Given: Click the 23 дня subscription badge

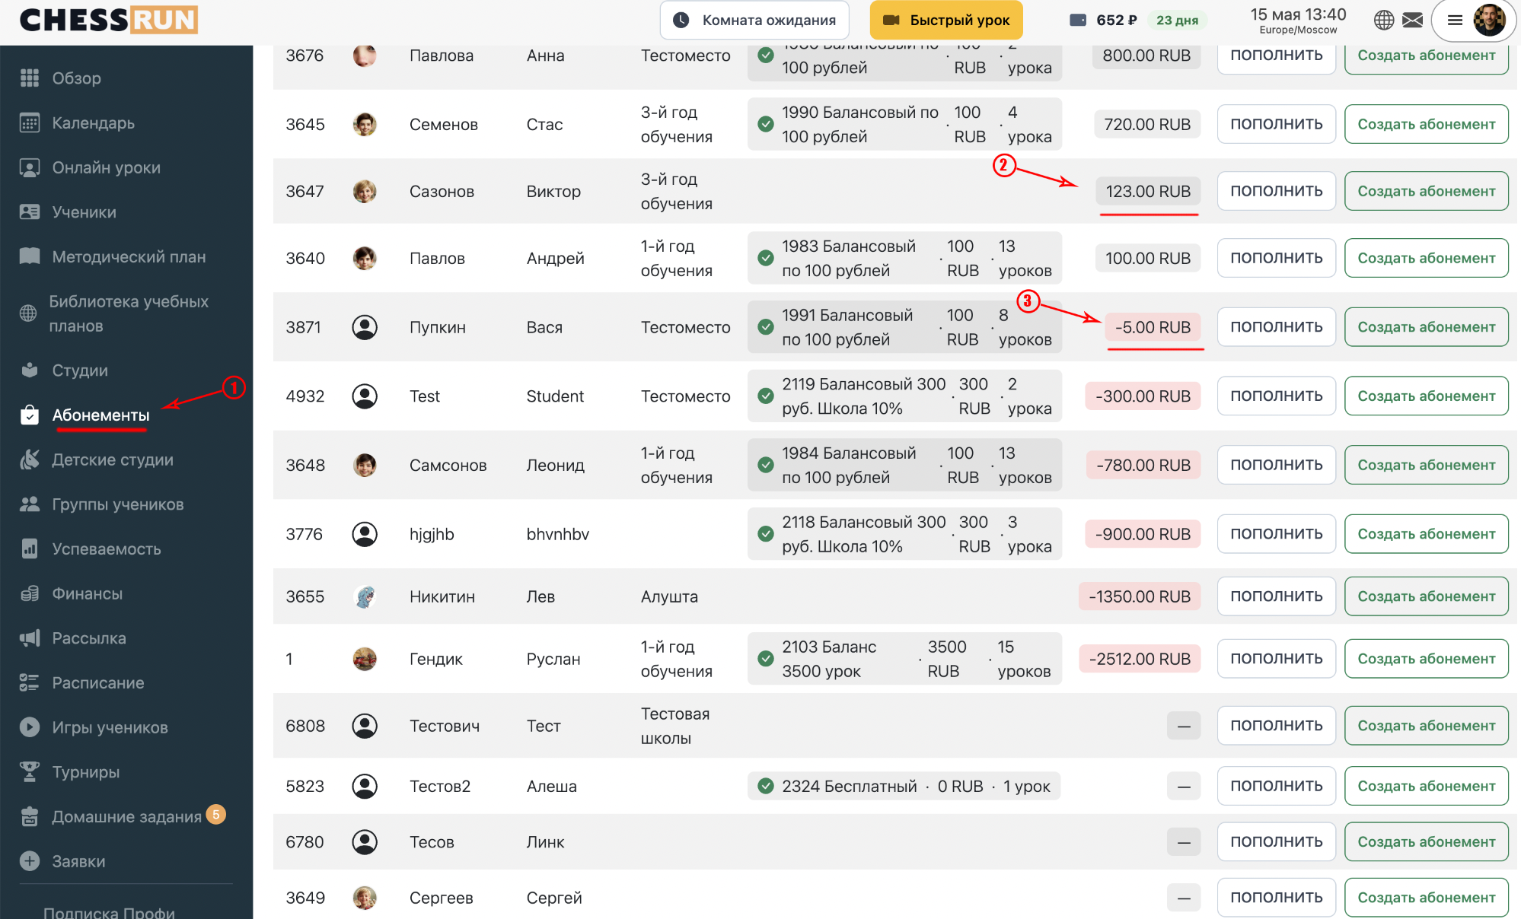Looking at the screenshot, I should coord(1177,21).
